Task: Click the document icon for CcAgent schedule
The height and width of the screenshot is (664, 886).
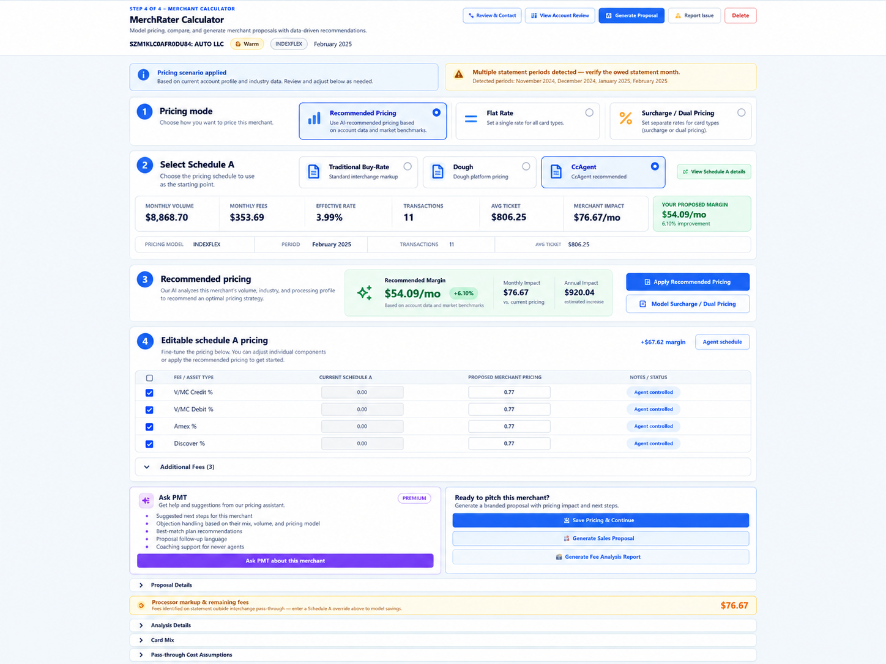Action: [556, 172]
